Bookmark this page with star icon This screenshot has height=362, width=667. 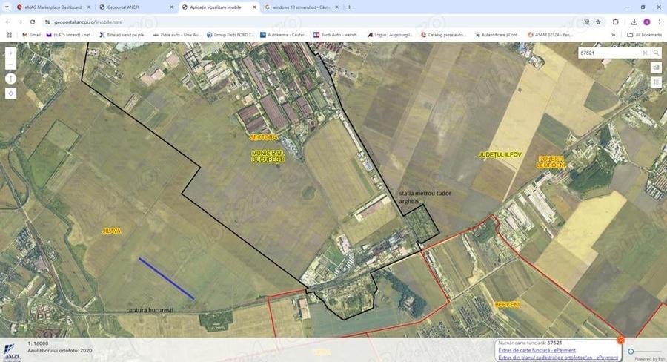(x=598, y=22)
